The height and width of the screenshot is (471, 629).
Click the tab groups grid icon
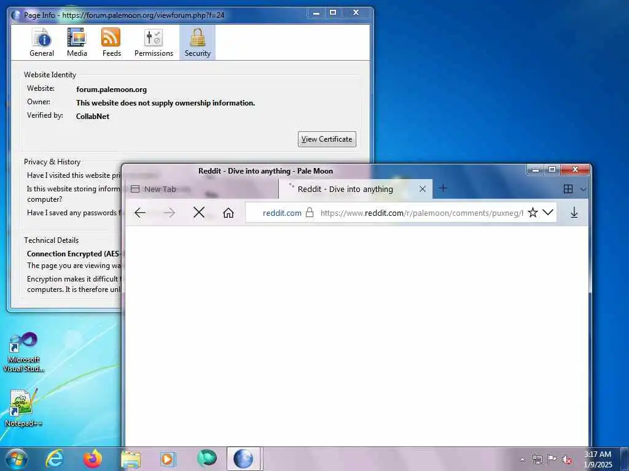568,189
